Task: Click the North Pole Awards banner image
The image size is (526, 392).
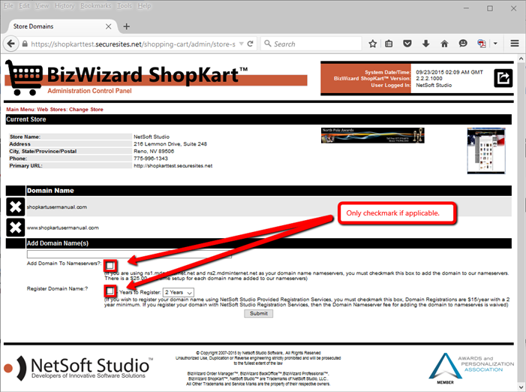Action: coord(372,135)
